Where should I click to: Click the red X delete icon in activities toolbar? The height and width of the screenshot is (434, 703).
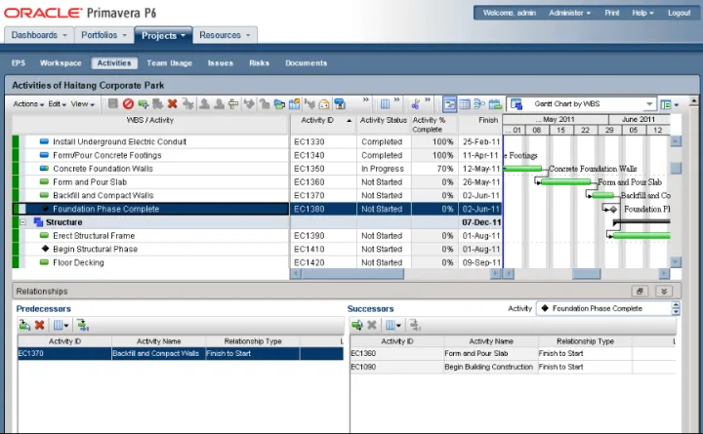tap(173, 103)
